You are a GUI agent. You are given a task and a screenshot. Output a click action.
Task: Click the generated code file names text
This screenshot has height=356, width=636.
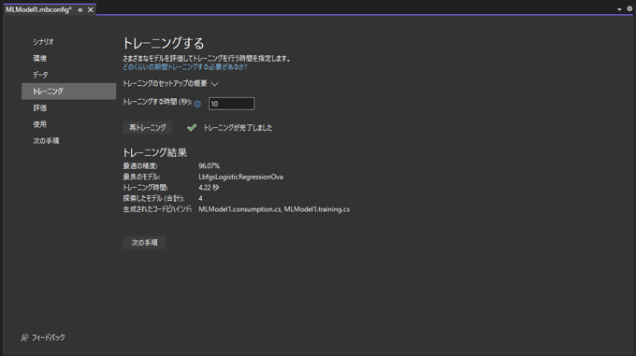(x=274, y=209)
